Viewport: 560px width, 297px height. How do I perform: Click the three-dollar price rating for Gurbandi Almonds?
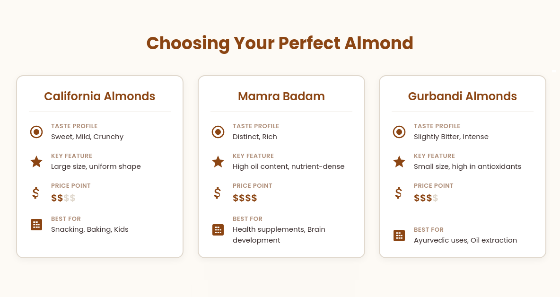pos(426,198)
